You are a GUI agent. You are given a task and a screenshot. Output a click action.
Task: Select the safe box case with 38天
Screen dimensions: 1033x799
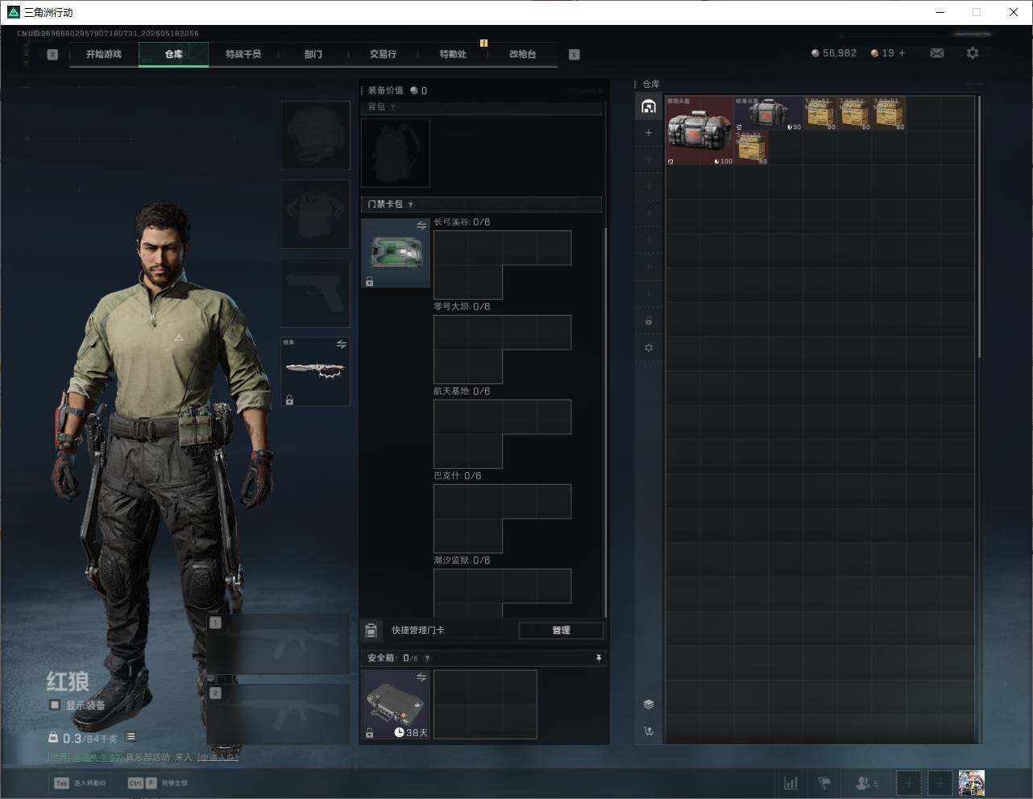[396, 704]
